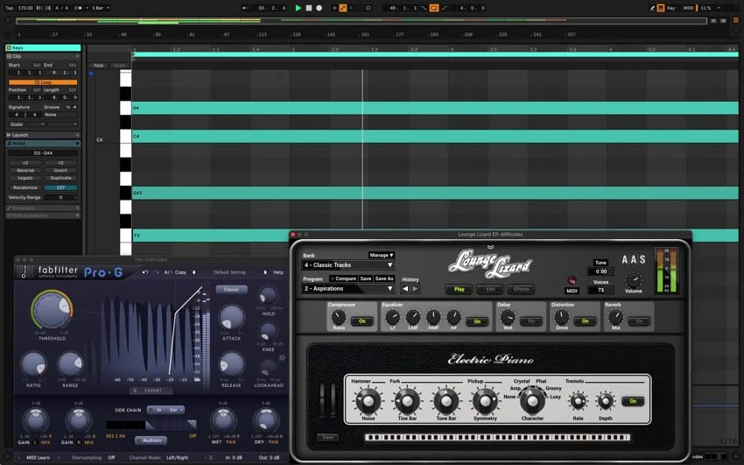The width and height of the screenshot is (744, 465).
Task: Click the Save As program button
Action: click(x=384, y=278)
